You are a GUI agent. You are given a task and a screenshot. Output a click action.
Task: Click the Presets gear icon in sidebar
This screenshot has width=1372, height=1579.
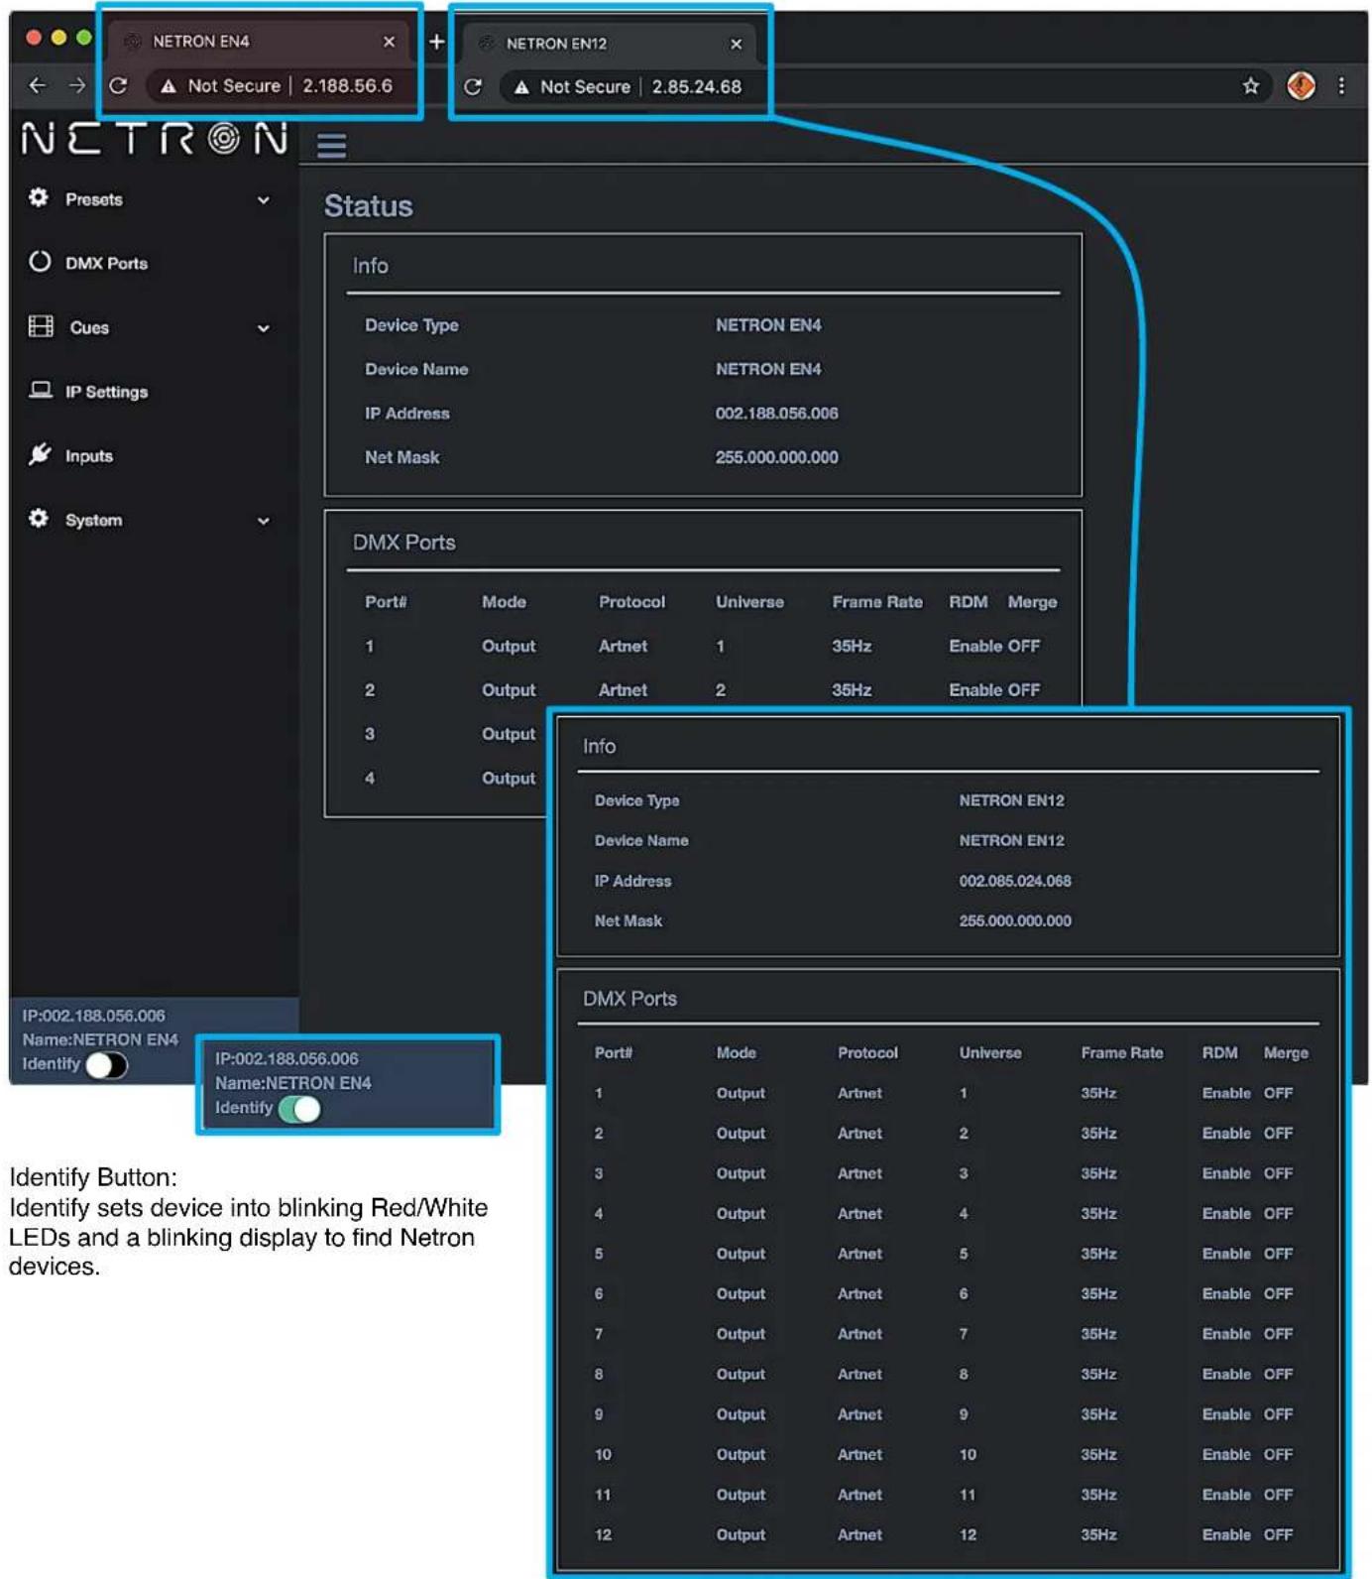click(x=39, y=198)
